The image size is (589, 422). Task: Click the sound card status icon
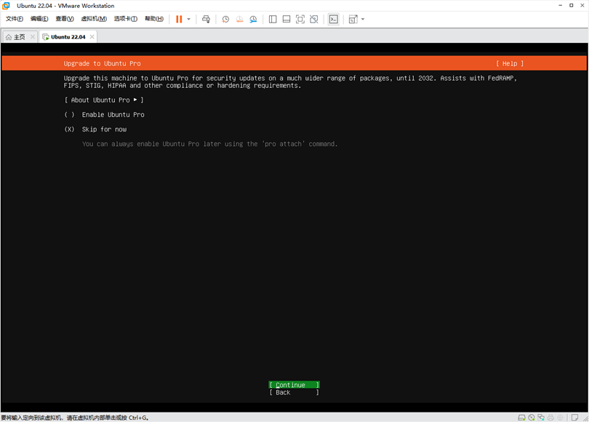click(x=560, y=418)
